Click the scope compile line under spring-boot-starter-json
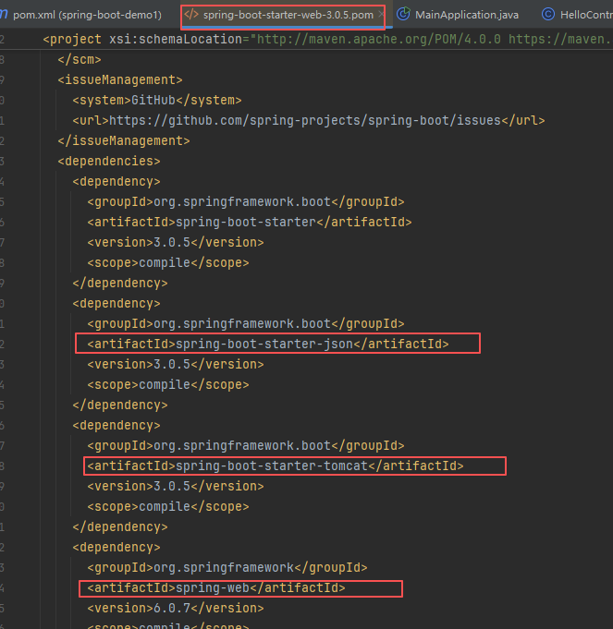The height and width of the screenshot is (629, 613). point(168,385)
